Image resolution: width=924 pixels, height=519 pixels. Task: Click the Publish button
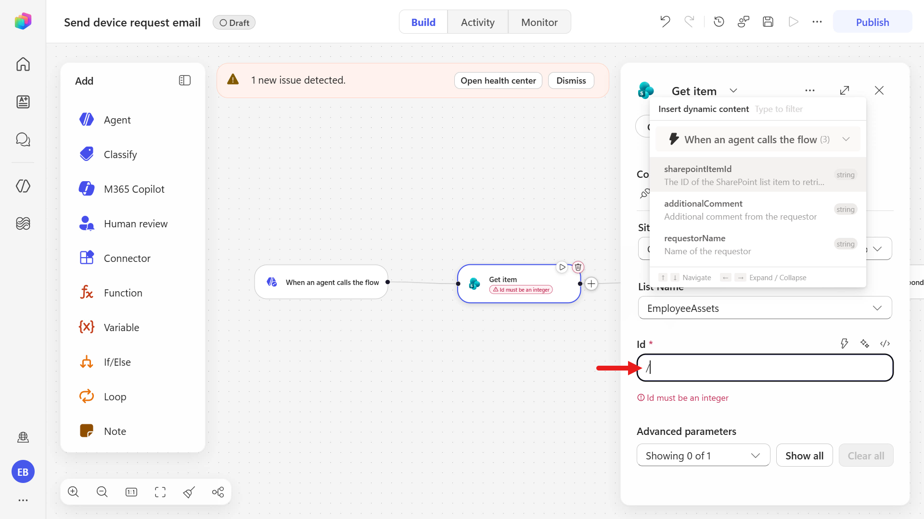tap(872, 22)
